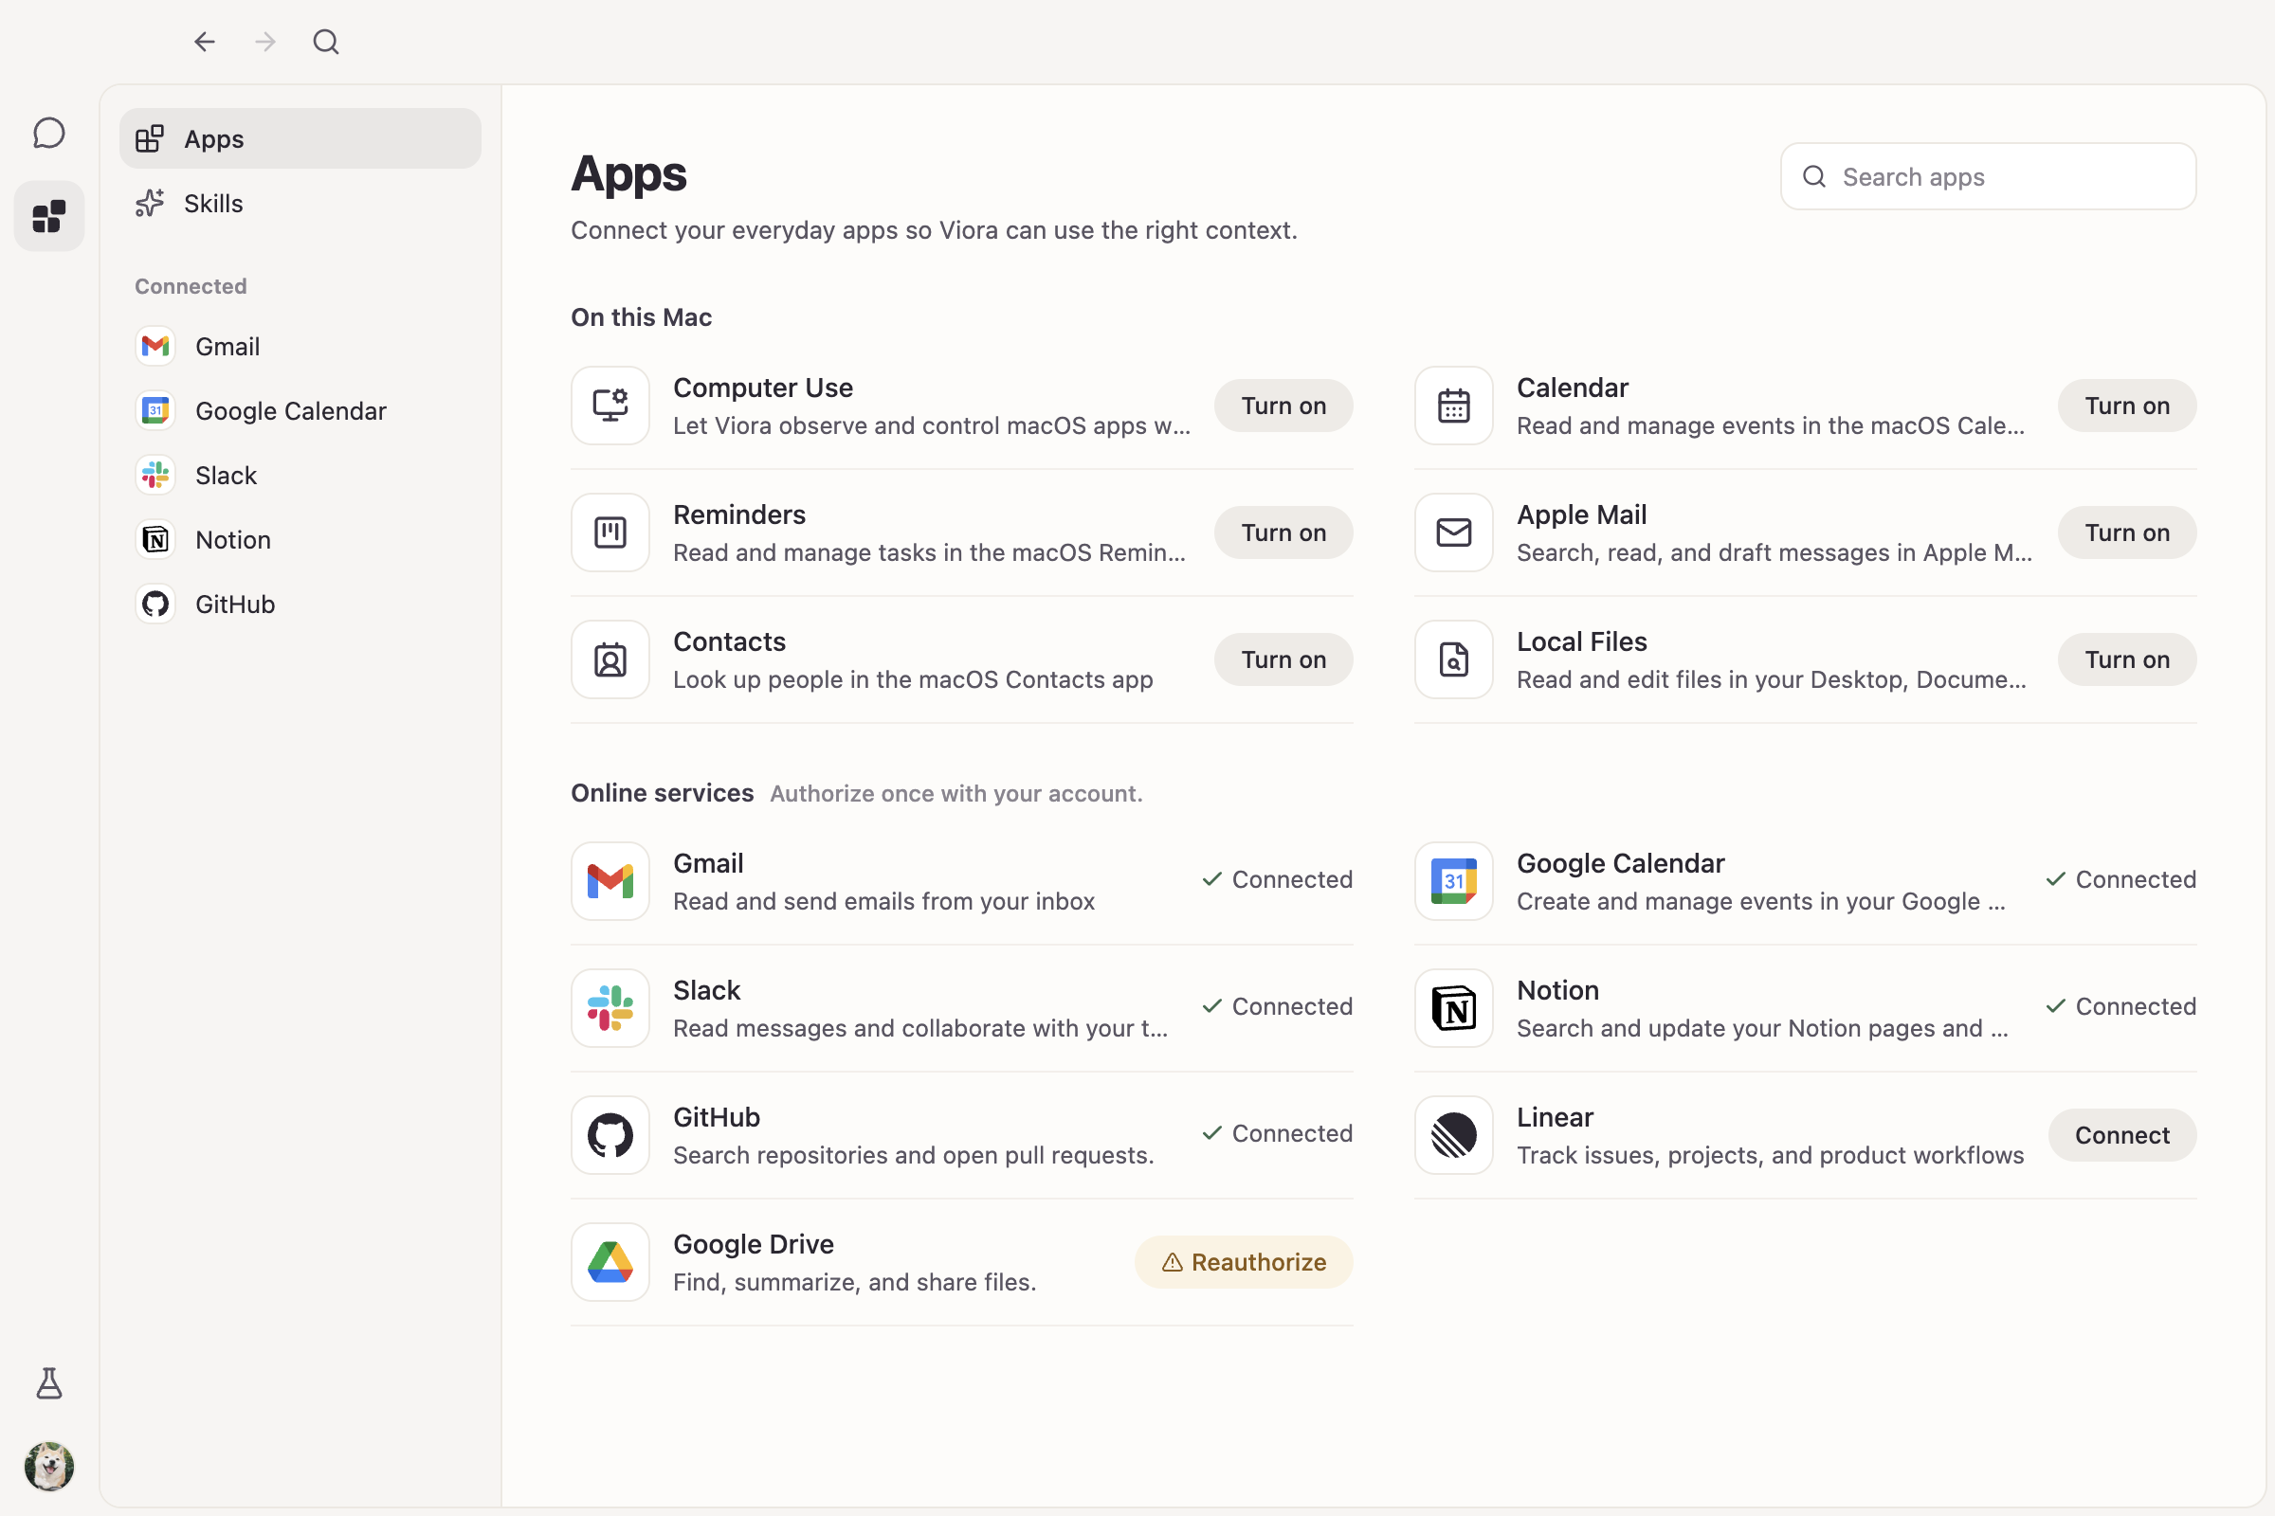The height and width of the screenshot is (1516, 2275).
Task: Click the Reminders app icon
Action: coord(610,532)
